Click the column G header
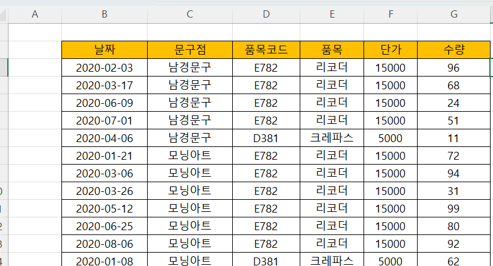 coord(453,14)
